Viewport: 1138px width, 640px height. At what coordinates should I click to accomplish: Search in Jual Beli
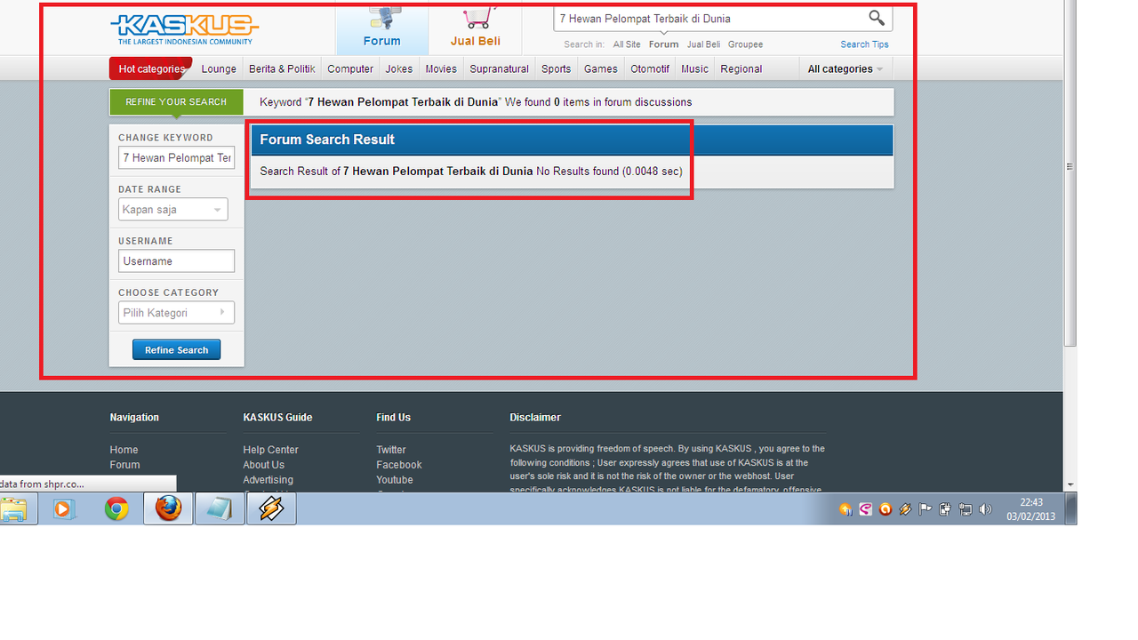(703, 44)
